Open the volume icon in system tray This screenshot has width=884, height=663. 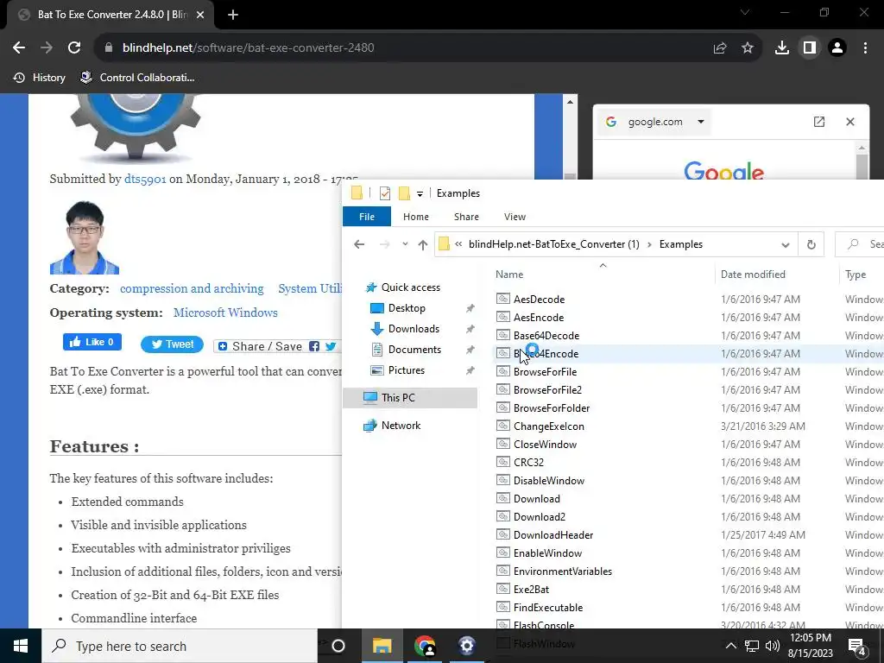tap(773, 646)
